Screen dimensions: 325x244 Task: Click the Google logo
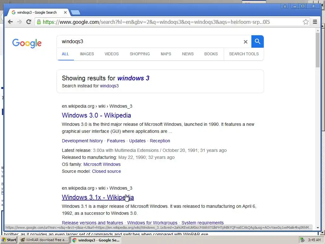[27, 43]
